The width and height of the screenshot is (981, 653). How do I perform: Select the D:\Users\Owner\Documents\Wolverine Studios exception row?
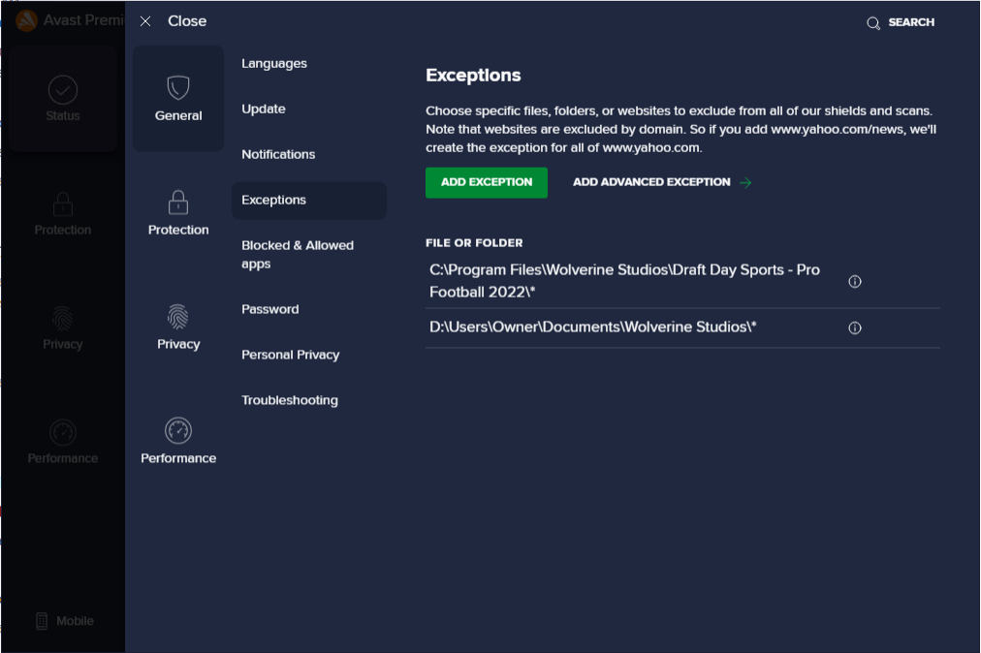pyautogui.click(x=682, y=327)
